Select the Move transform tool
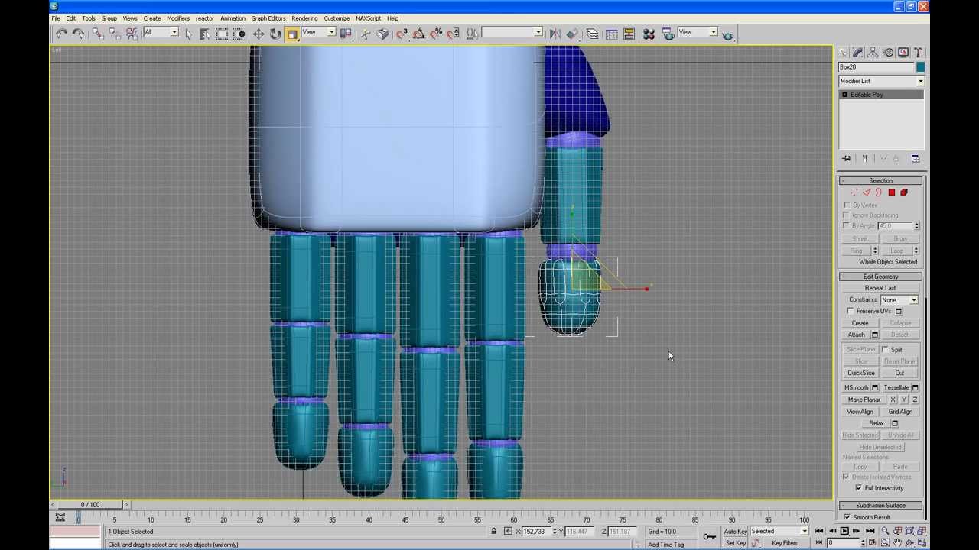Screen dimensions: 979x550 tap(259, 34)
